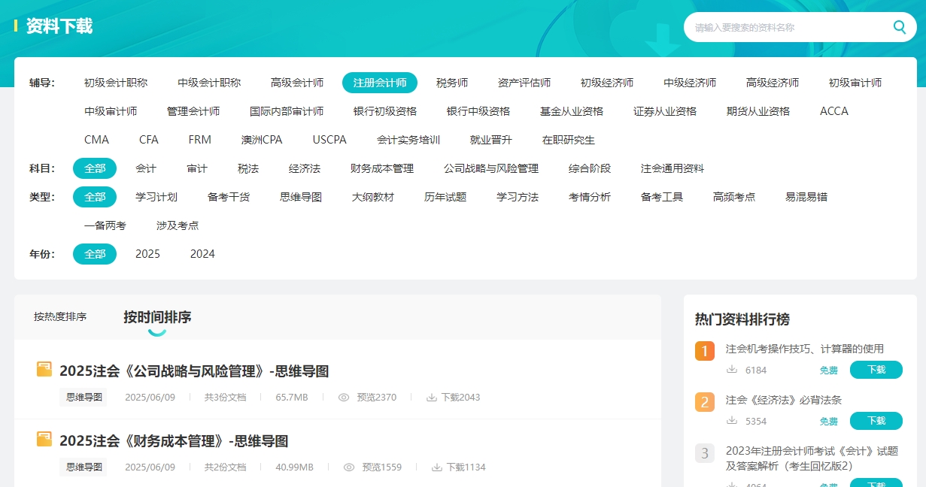926x487 pixels.
Task: Select the ACCA category
Action: [x=833, y=110]
